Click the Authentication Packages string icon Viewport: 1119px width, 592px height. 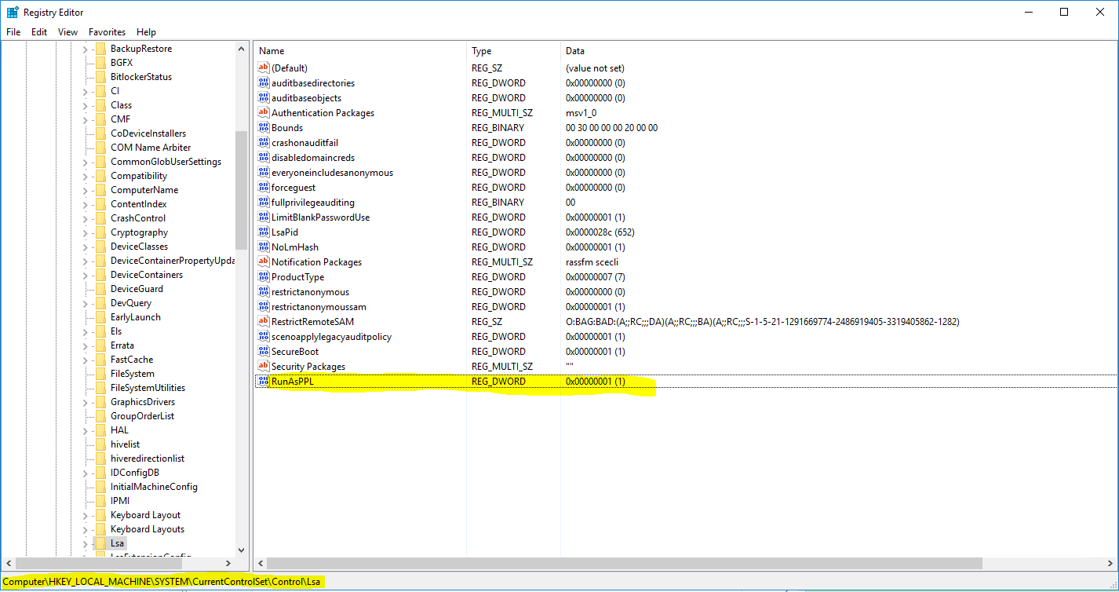click(264, 113)
